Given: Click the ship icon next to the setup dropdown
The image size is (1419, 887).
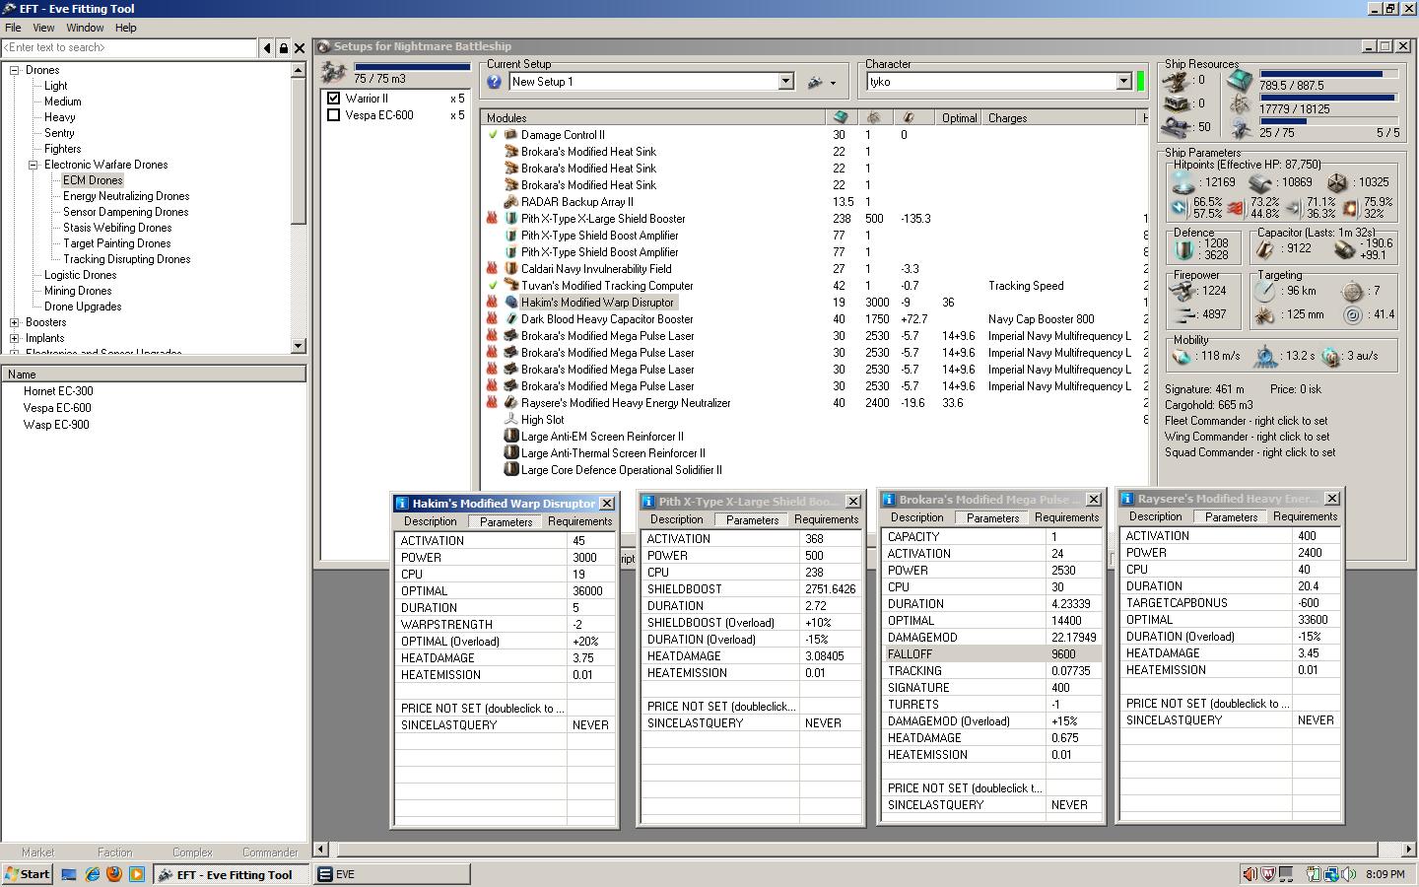Looking at the screenshot, I should [816, 83].
